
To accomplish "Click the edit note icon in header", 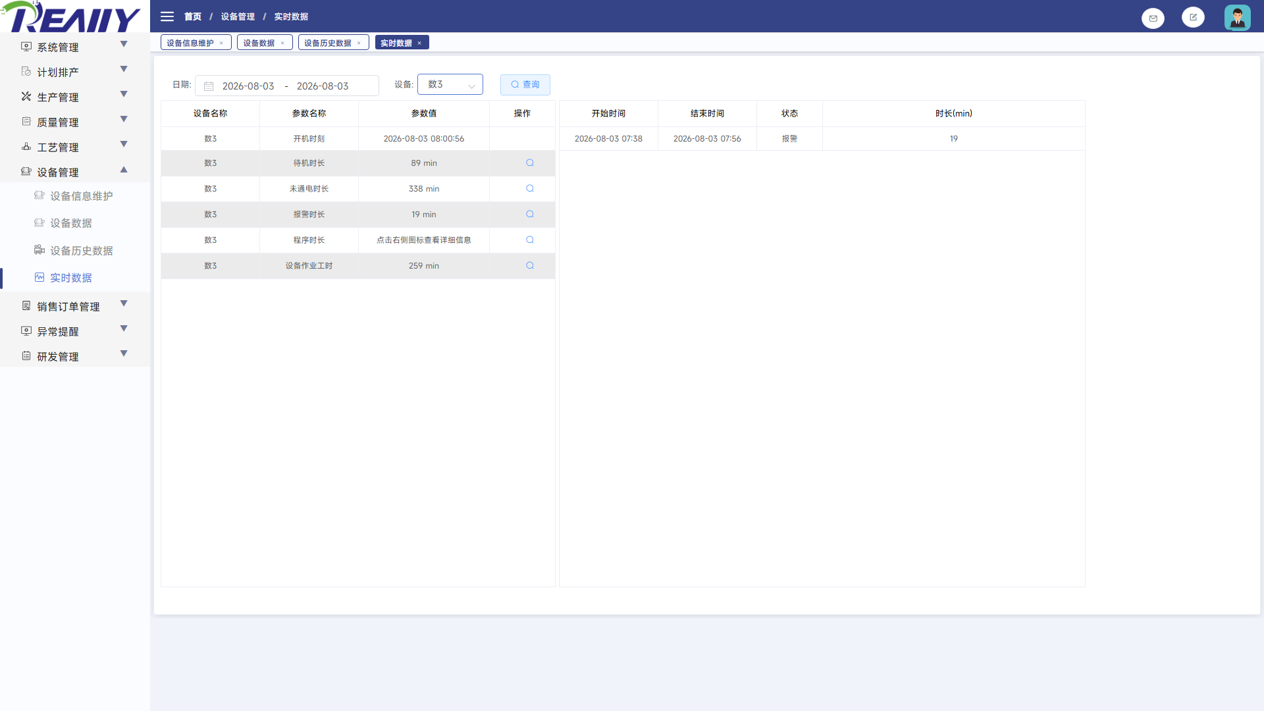I will tap(1193, 17).
